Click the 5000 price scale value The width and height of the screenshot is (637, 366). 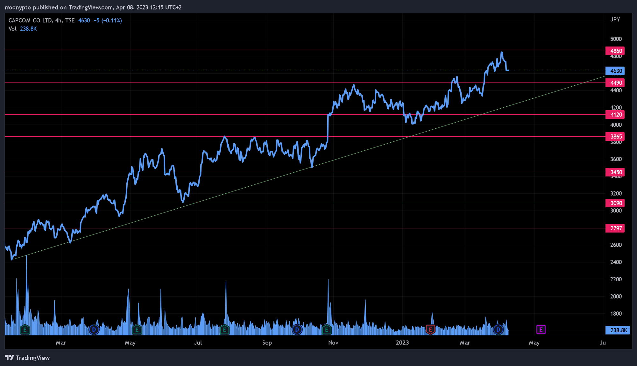coord(616,39)
